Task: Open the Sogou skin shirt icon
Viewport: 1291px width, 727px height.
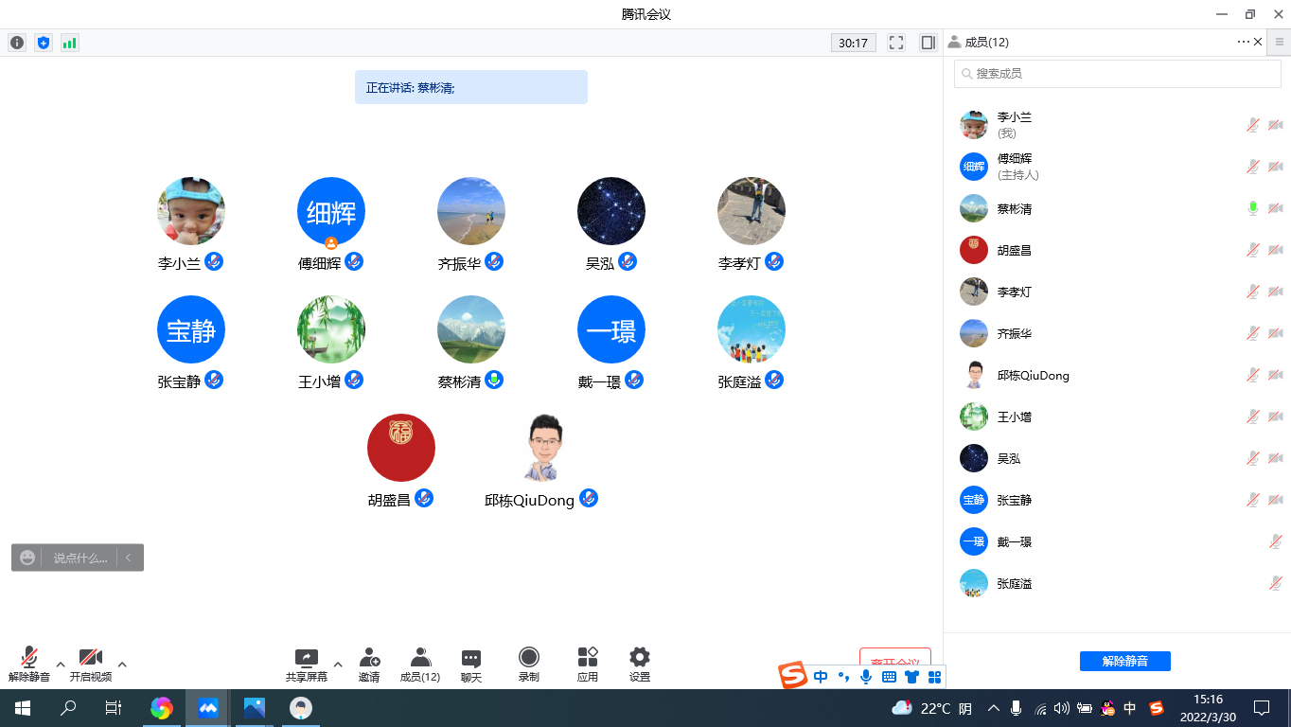Action: pos(911,677)
